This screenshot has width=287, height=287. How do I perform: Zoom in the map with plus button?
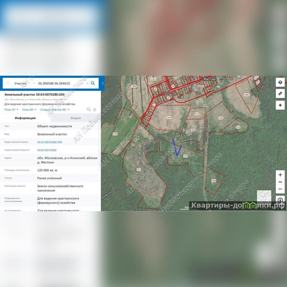280,175
